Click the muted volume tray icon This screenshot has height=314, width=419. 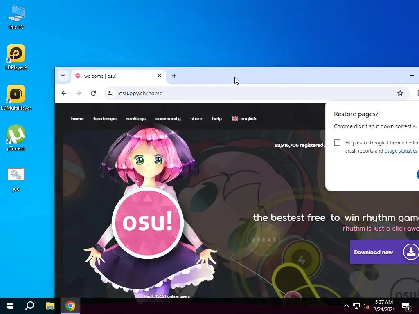point(366,306)
